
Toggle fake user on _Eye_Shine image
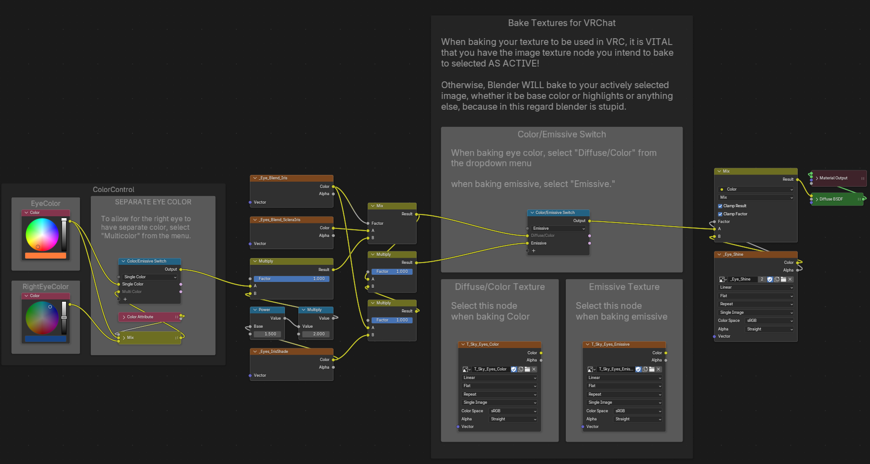[x=770, y=279]
